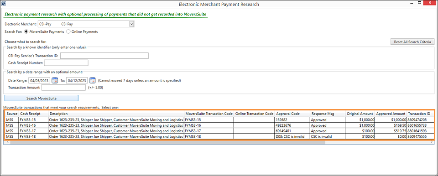Click approved amount $0.00

click(x=391, y=136)
